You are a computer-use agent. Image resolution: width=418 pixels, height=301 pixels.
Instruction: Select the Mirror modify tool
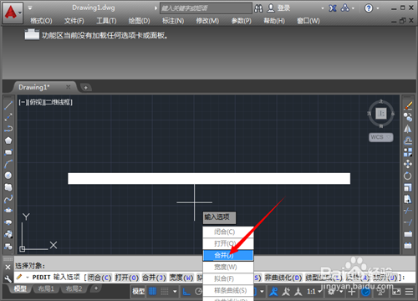[408, 129]
